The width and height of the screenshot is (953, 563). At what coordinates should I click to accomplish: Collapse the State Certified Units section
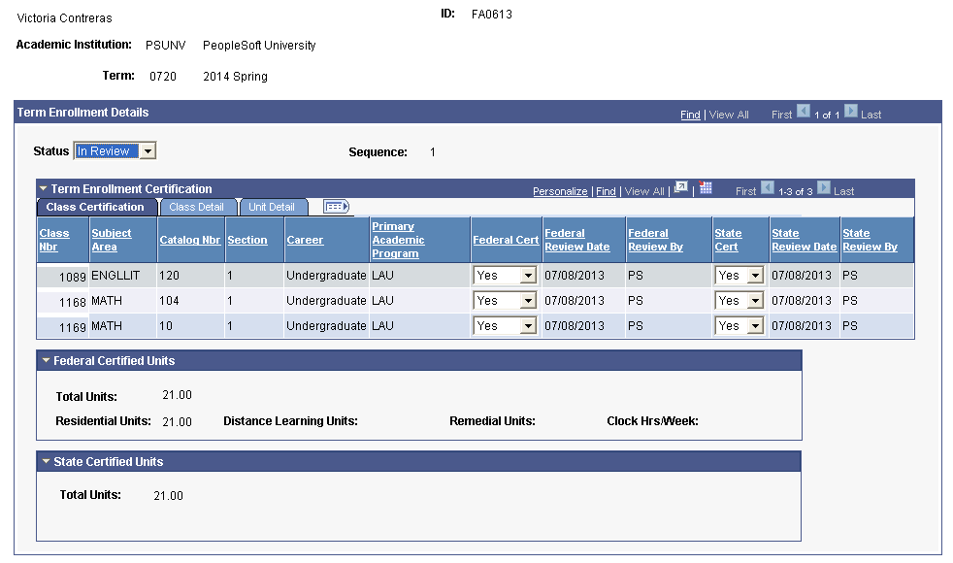(43, 460)
